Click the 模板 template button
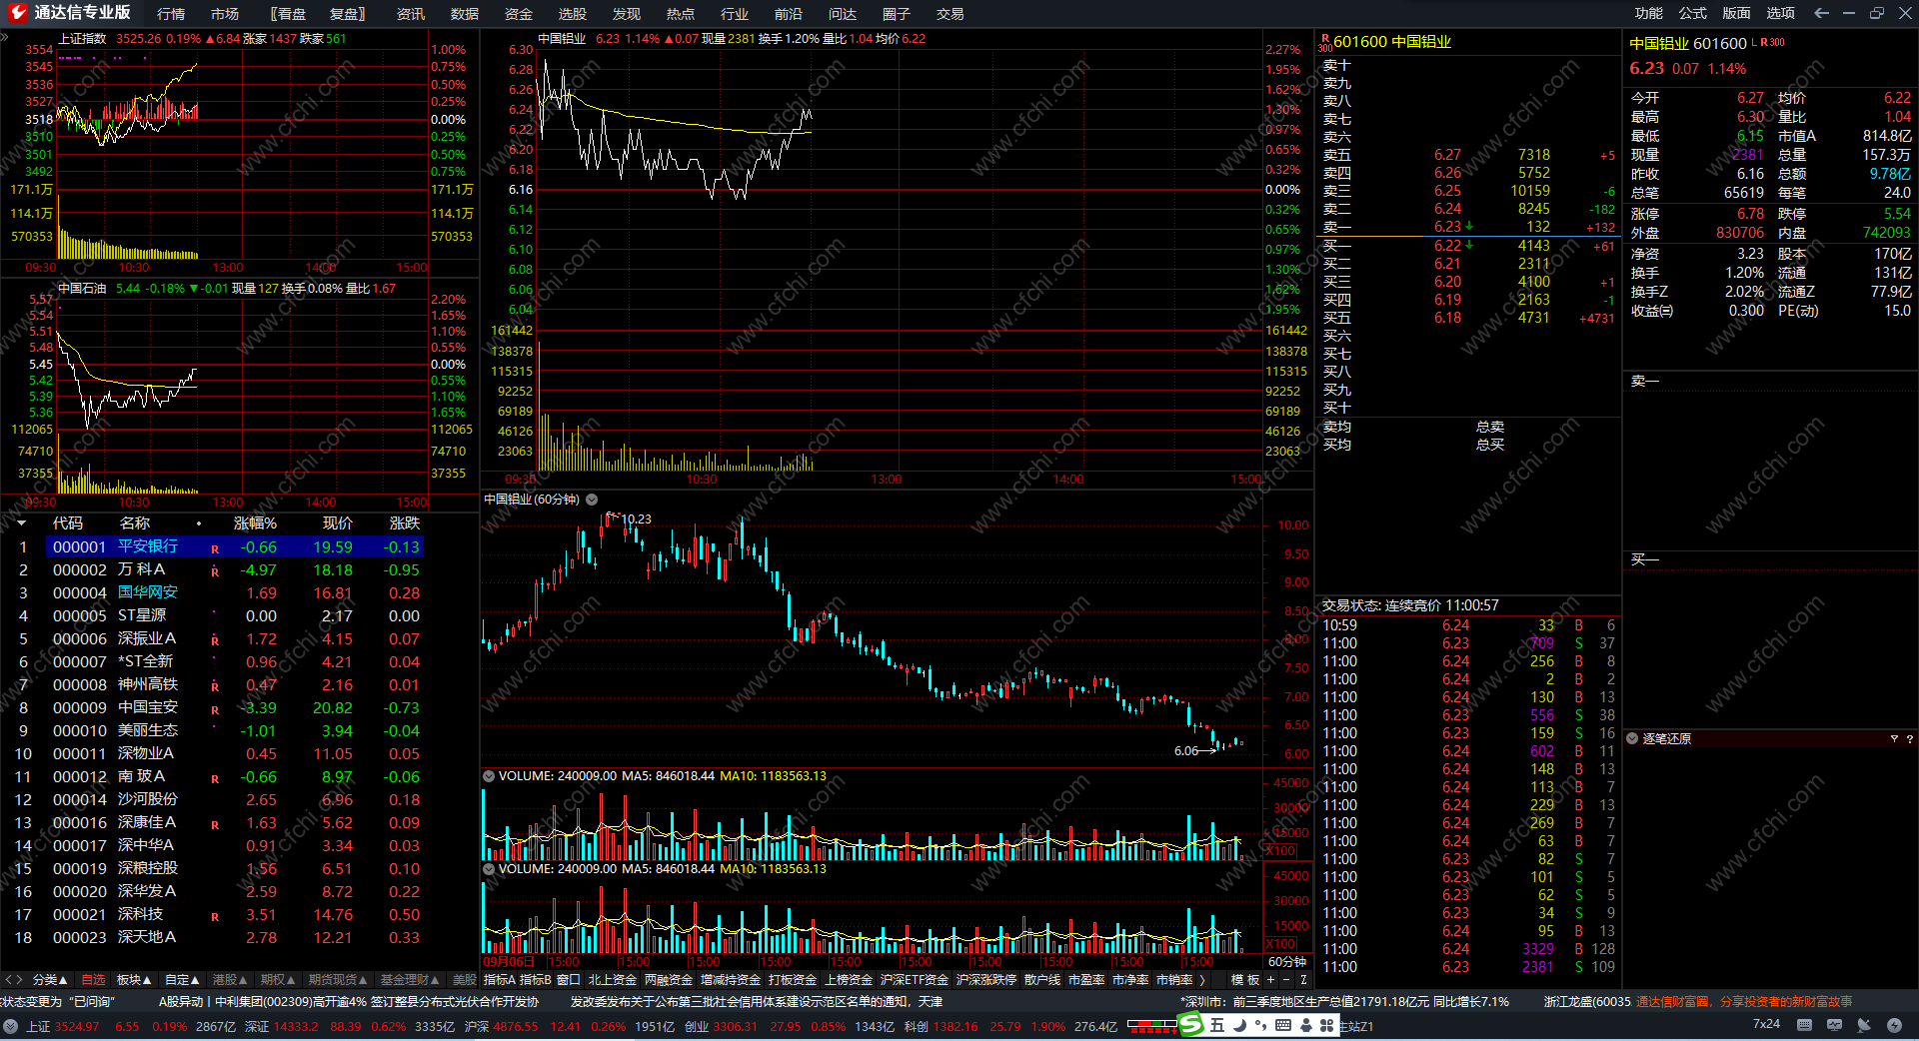Viewport: 1919px width, 1041px height. click(1245, 980)
